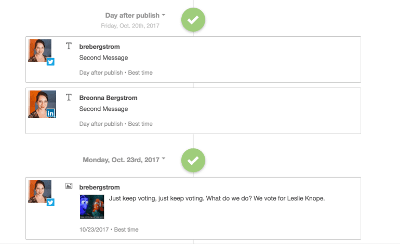Edit the LinkedIn Second Message text

103,109
